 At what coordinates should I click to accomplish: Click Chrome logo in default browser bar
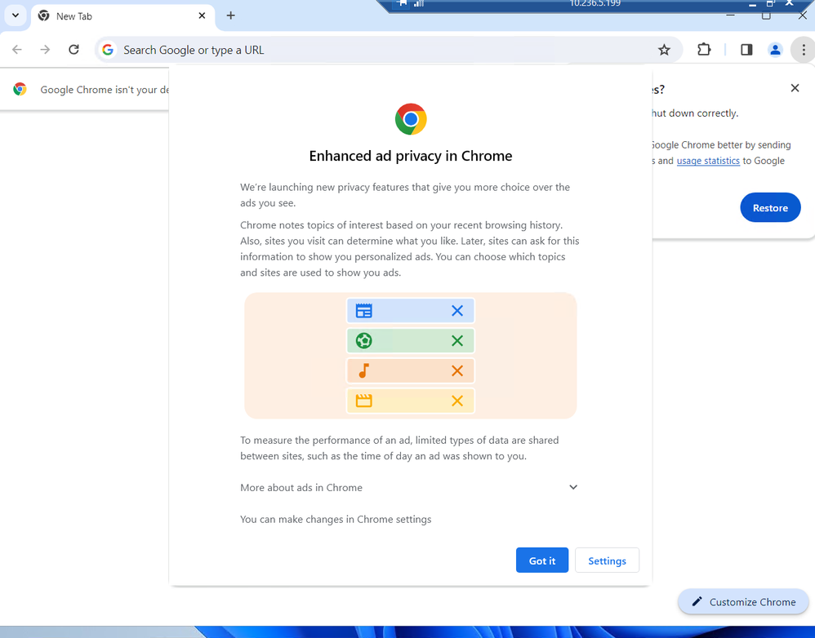click(20, 89)
